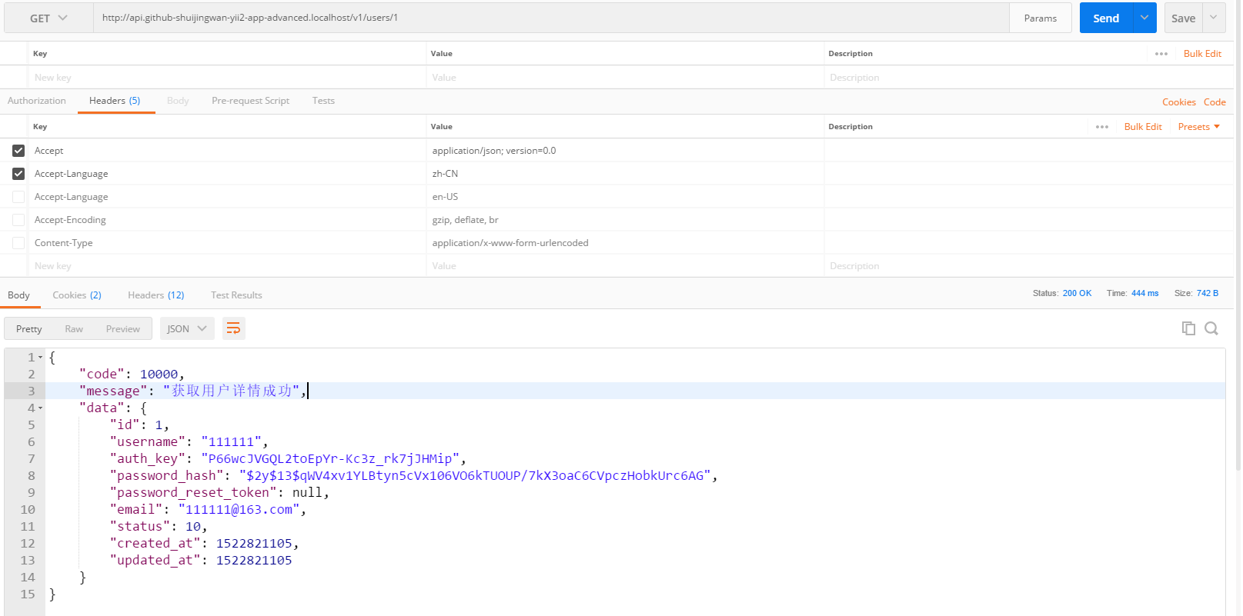Click the Code link

(x=1215, y=102)
